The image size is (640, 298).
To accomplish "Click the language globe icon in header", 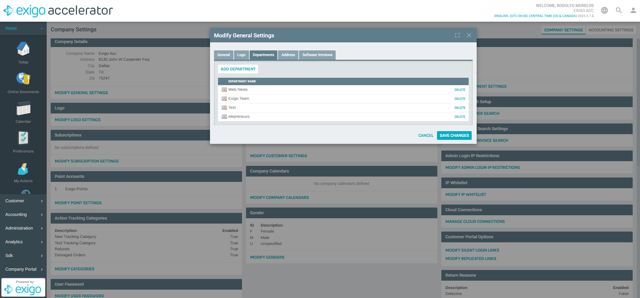I will pyautogui.click(x=604, y=10).
